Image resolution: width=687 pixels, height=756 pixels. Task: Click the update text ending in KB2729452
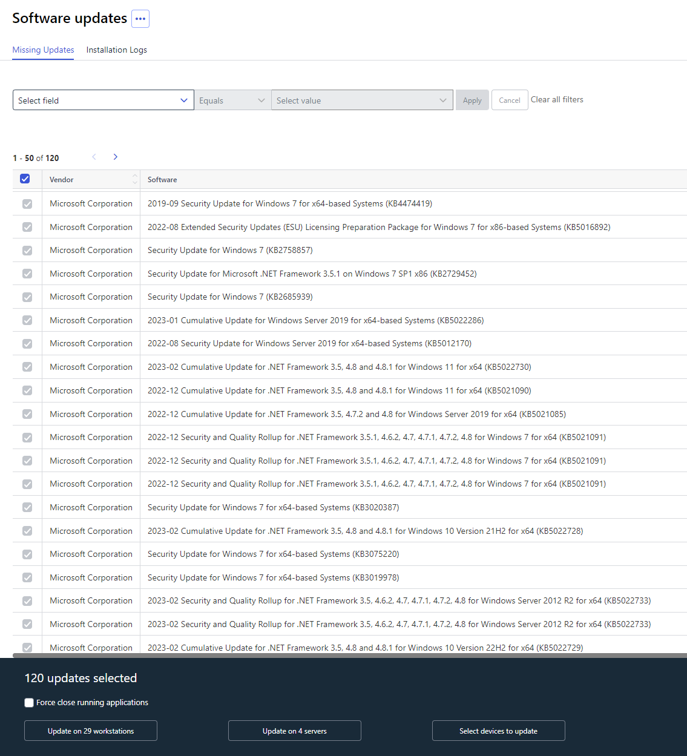(x=312, y=274)
